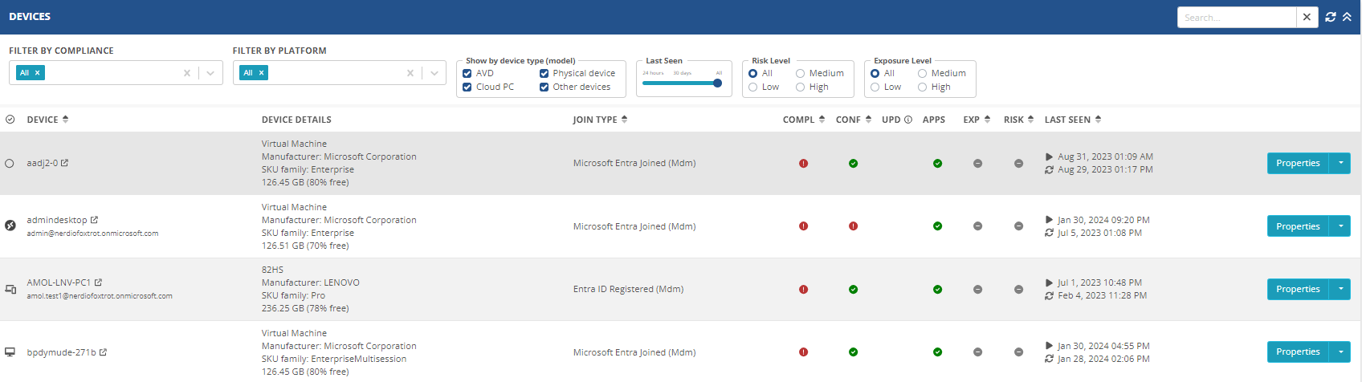This screenshot has width=1362, height=382.
Task: Expand the Filter by Platform dropdown
Action: pos(434,73)
